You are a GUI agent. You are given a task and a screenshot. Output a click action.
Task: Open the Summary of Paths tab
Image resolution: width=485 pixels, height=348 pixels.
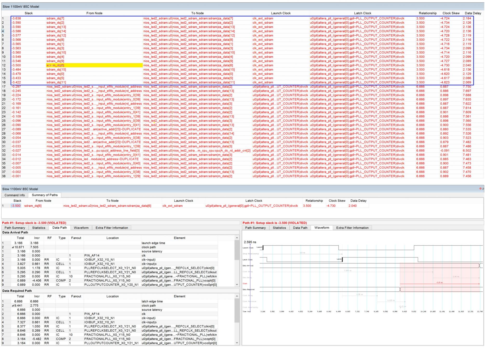coord(45,195)
